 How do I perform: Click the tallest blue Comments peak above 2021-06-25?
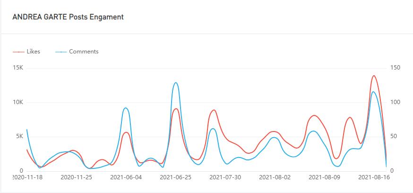[x=176, y=83]
